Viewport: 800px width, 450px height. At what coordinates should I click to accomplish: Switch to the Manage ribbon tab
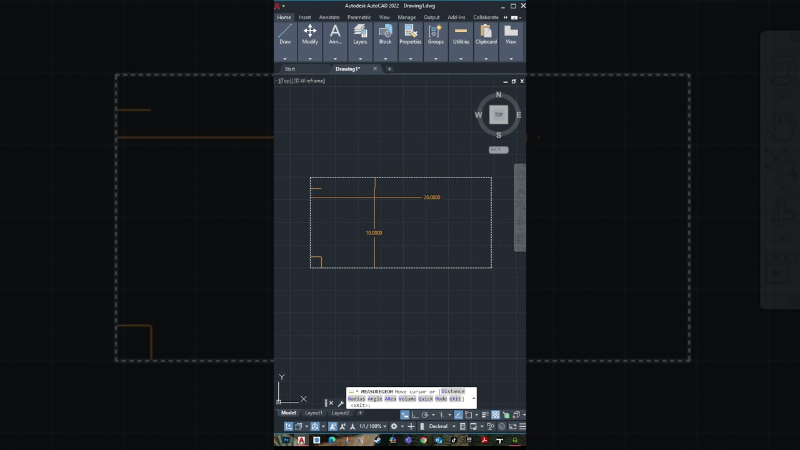pos(407,17)
